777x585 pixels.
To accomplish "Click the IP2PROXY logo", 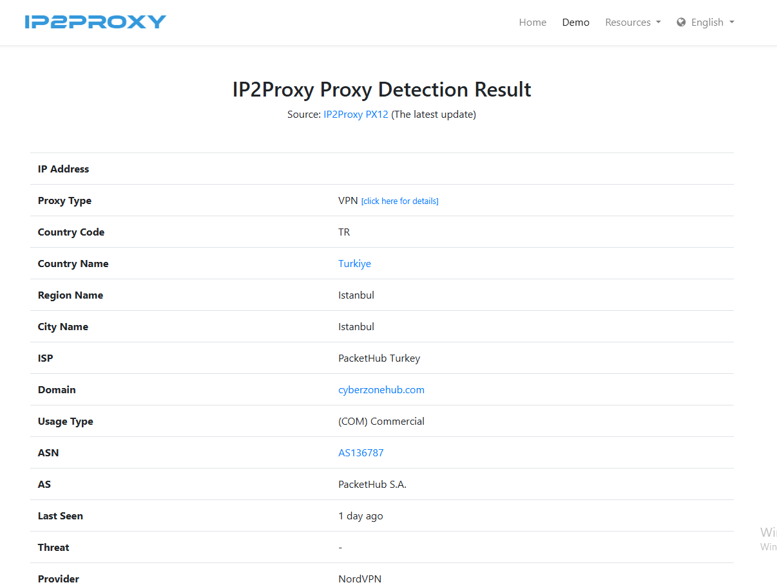I will (x=95, y=22).
